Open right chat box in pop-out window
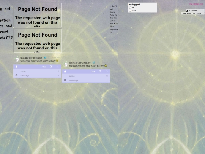This screenshot has width=205, height=154. tap(100, 71)
